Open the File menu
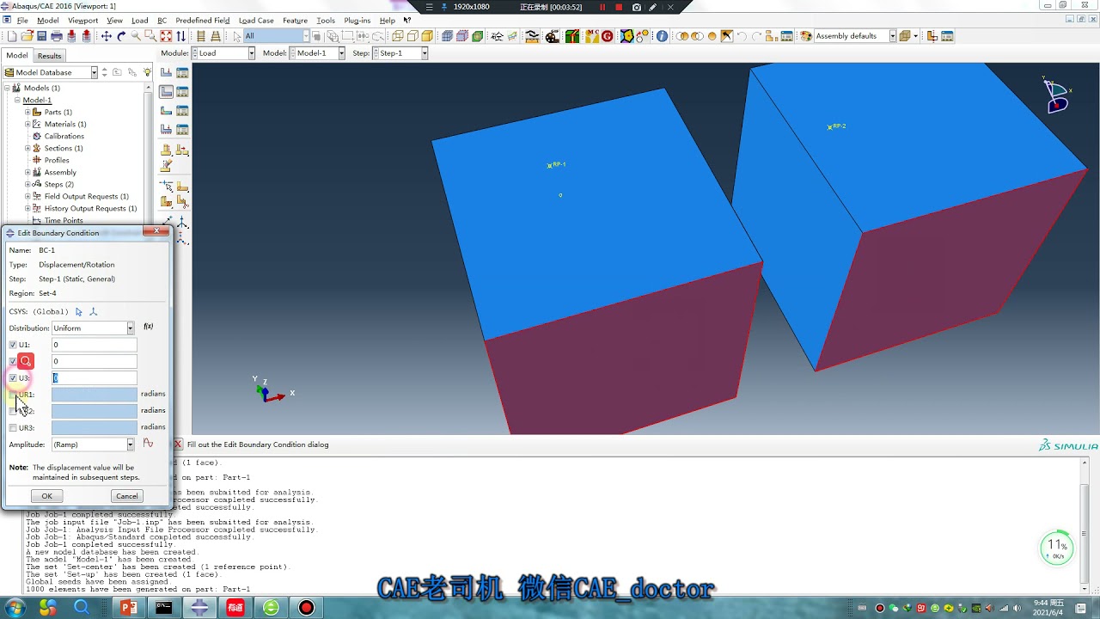Viewport: 1100px width, 619px height. (x=22, y=21)
